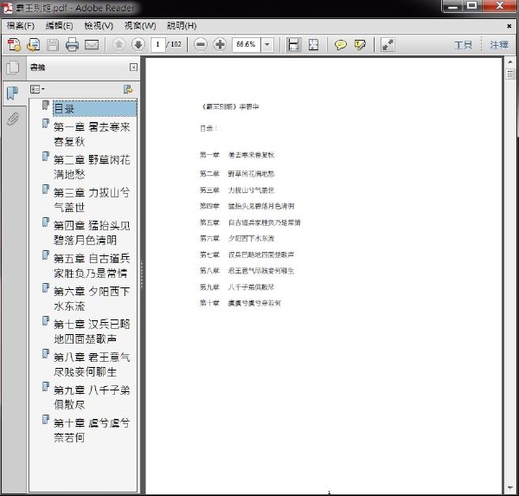Click the email envelope icon
519x496 pixels.
[92, 45]
